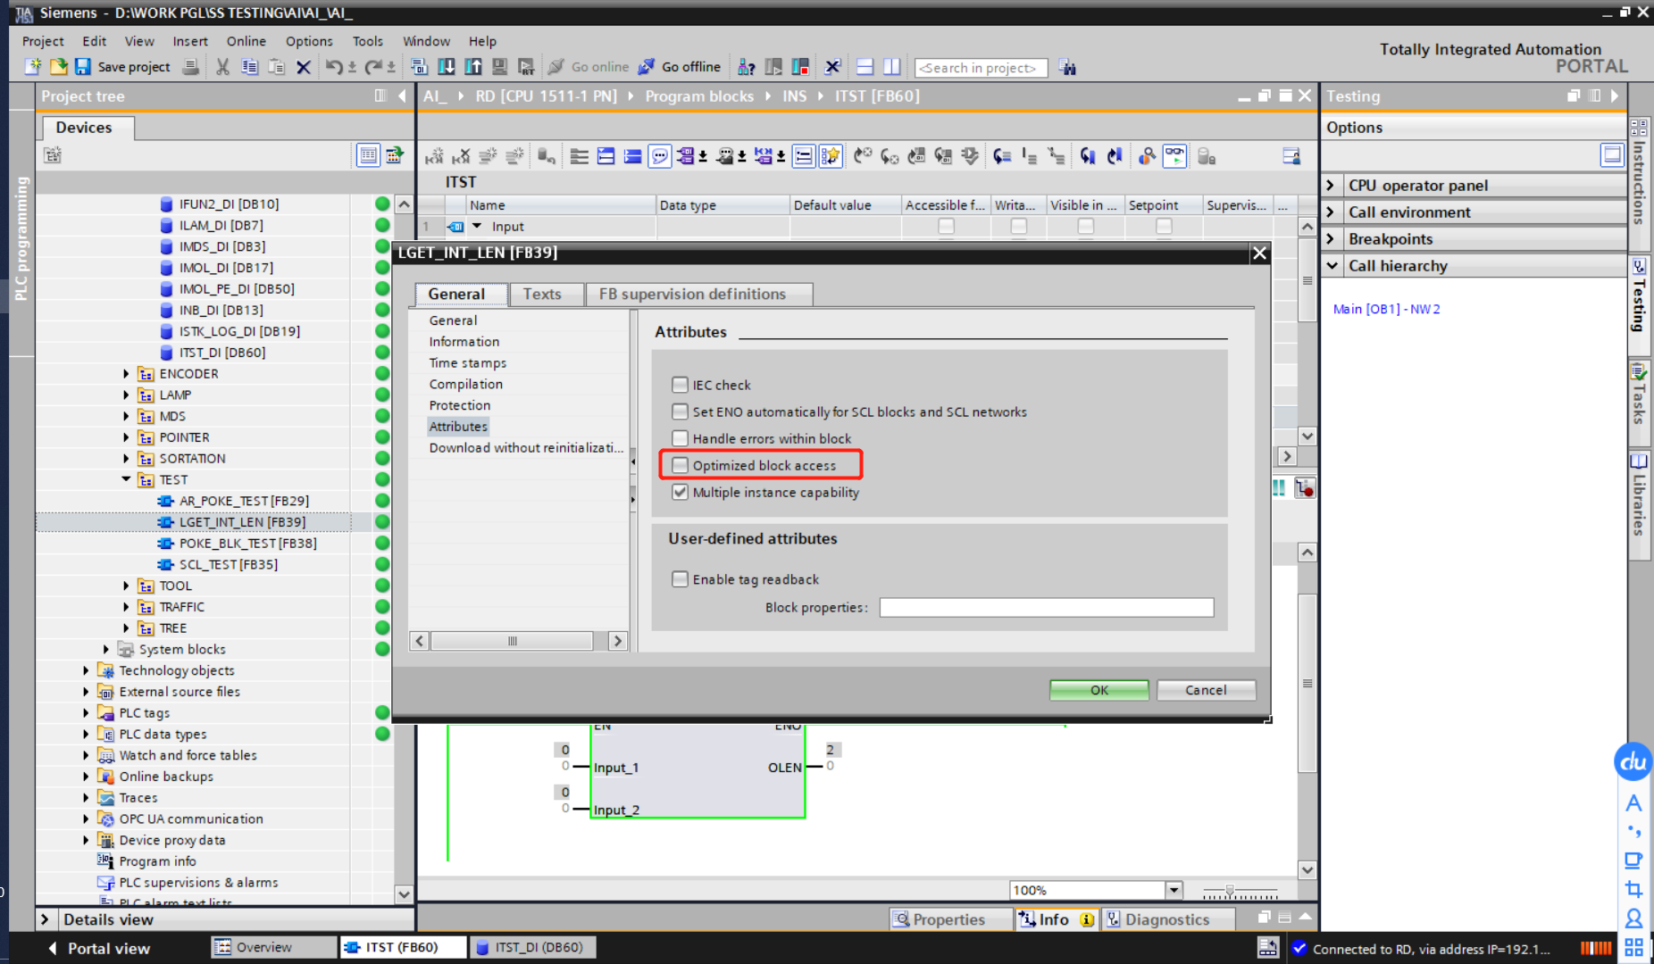Uncheck Multiple instance capability
The width and height of the screenshot is (1654, 964).
pyautogui.click(x=681, y=492)
